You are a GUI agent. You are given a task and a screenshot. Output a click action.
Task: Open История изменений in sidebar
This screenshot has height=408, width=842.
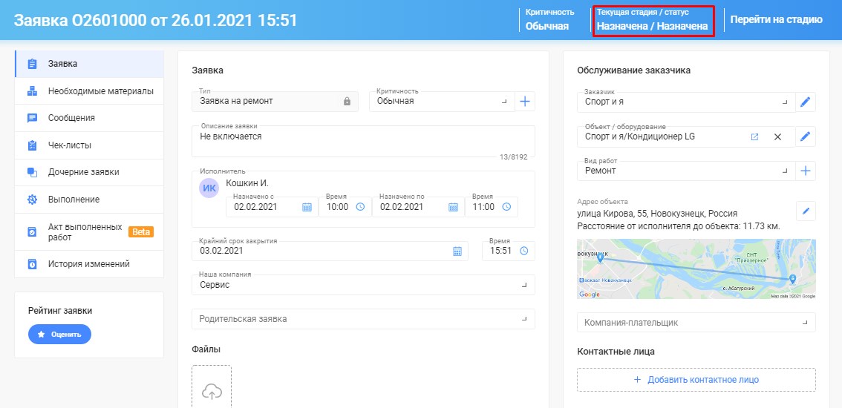click(89, 264)
